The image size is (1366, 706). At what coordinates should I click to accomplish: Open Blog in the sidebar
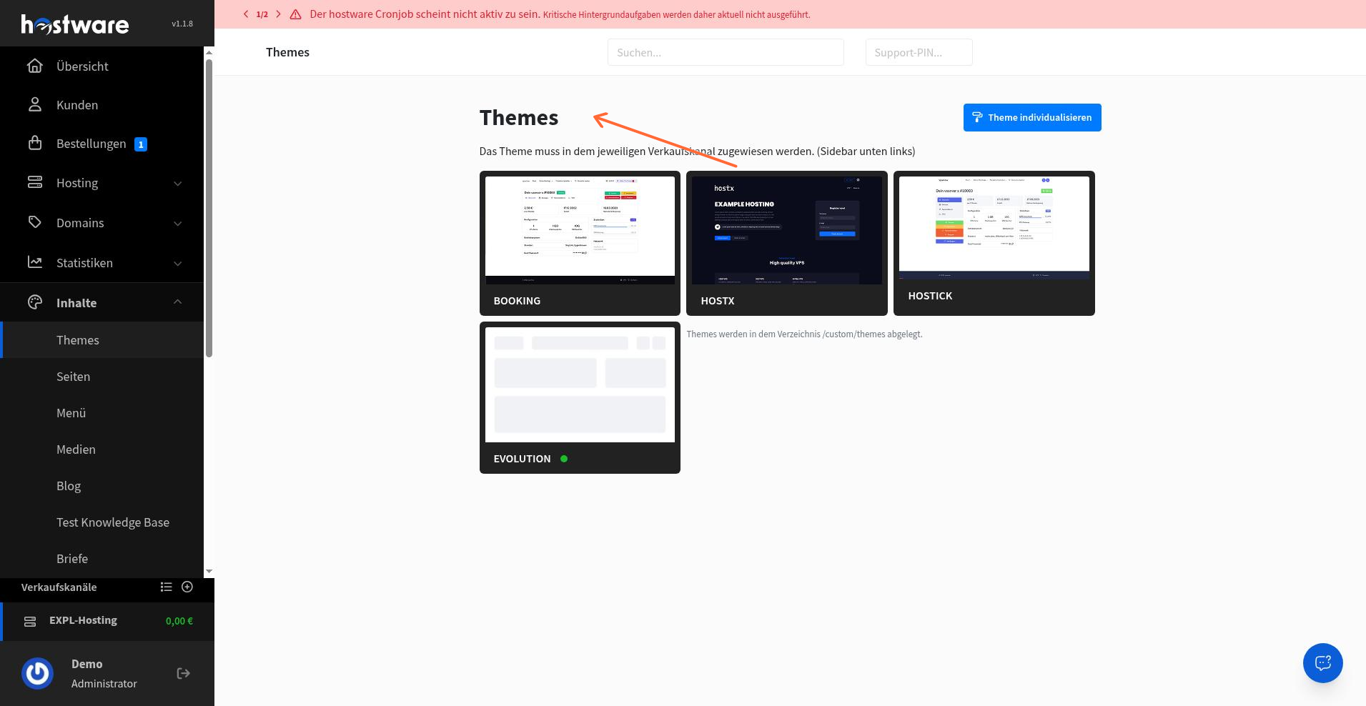click(102, 485)
